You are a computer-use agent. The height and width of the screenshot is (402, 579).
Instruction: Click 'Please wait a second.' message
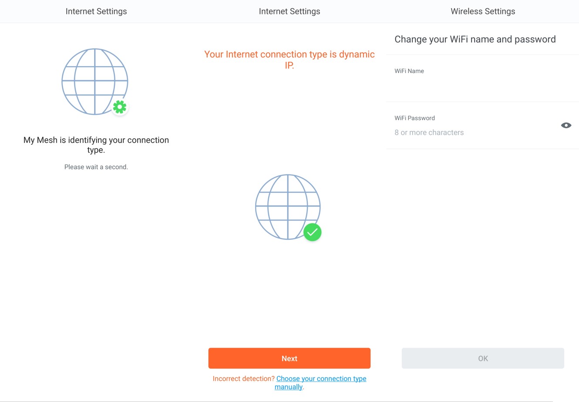pos(96,167)
